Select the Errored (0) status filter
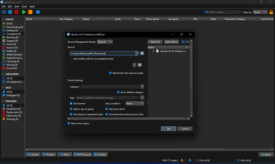275x164 pixels. tap(13, 68)
